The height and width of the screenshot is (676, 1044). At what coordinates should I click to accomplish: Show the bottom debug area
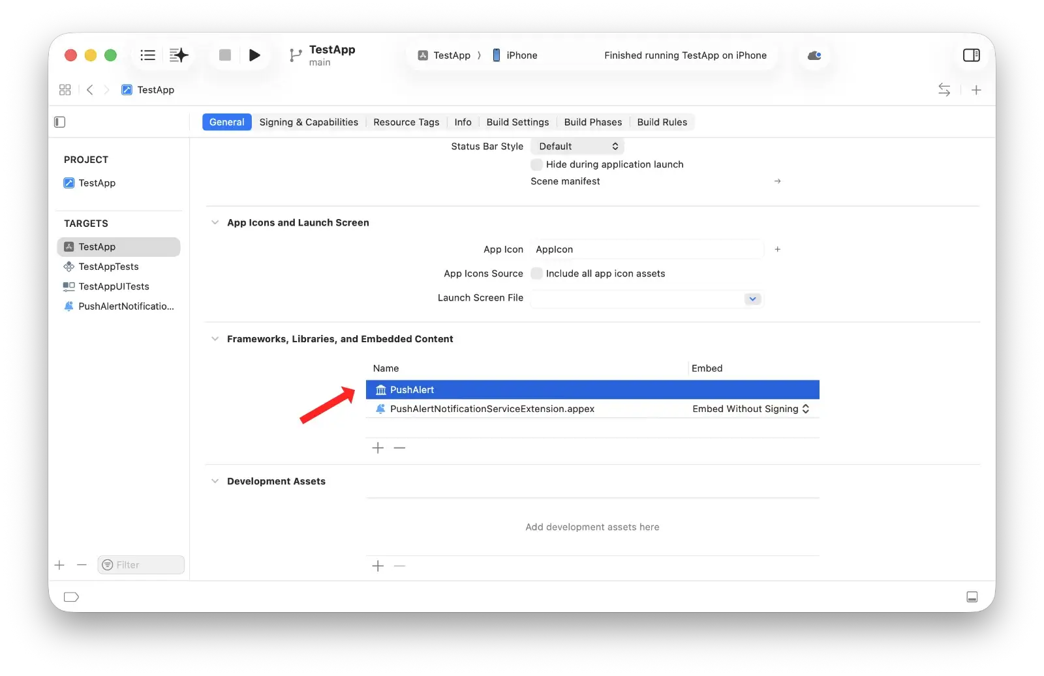(x=972, y=597)
